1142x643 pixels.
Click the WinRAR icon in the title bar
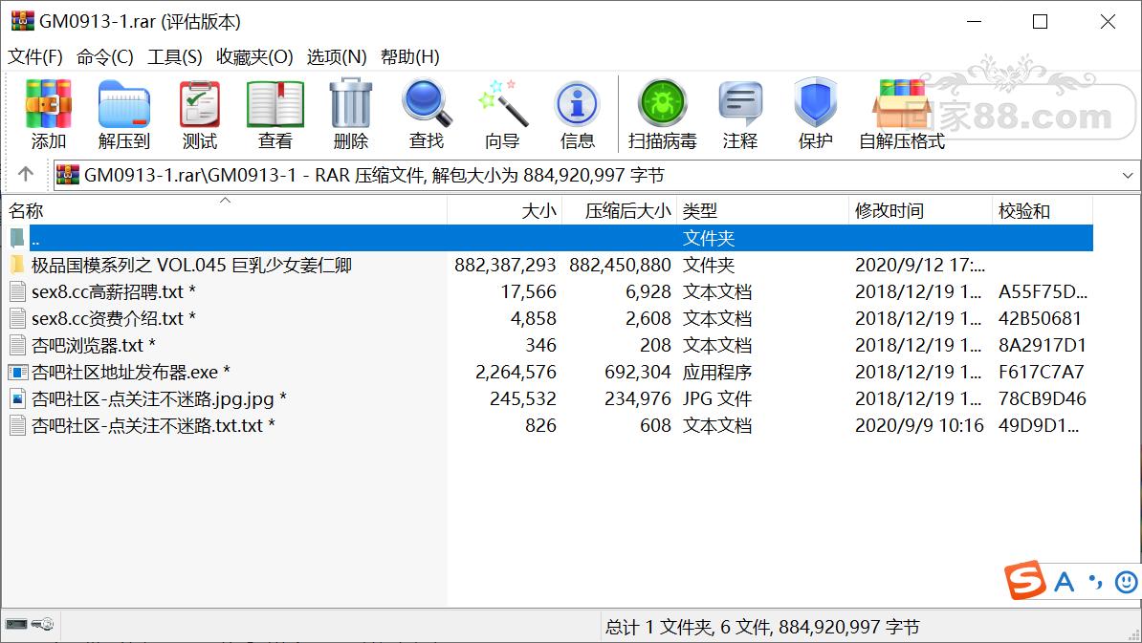(x=23, y=20)
